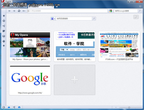
Task: Open the Unite share panel in sidebar
Action: pyautogui.click(x=4, y=26)
